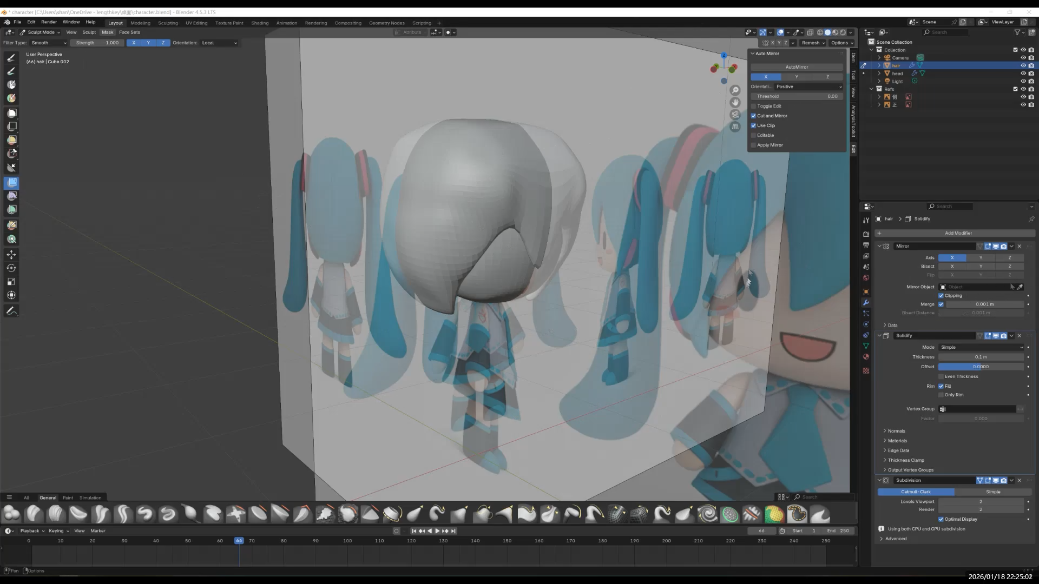This screenshot has width=1039, height=584.
Task: Expand the Thickness Clamp section
Action: coord(905,460)
